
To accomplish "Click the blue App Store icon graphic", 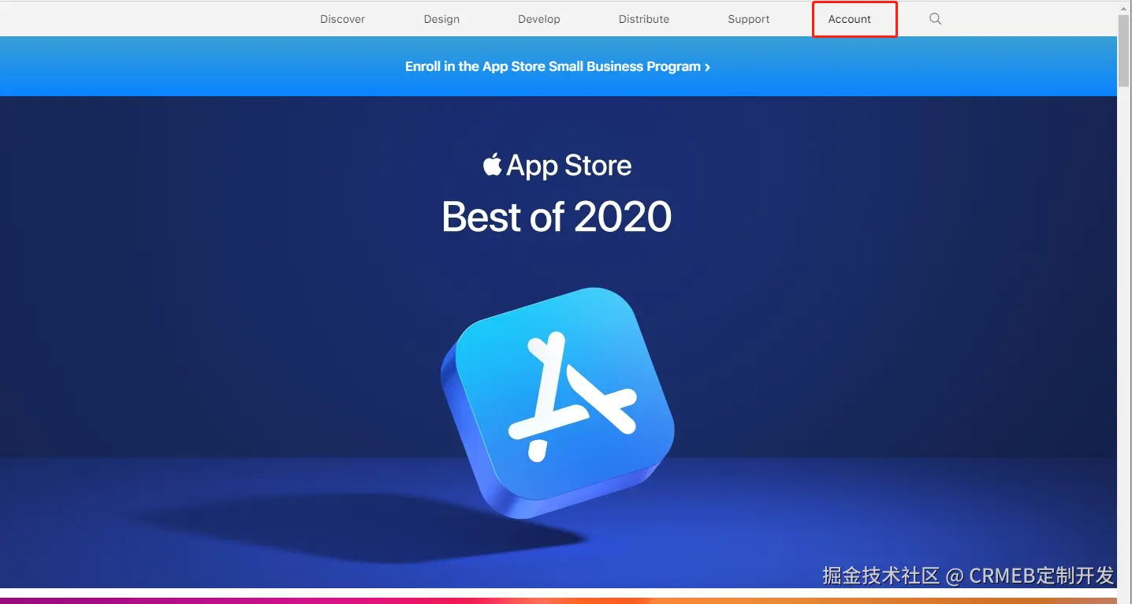I will (x=557, y=402).
